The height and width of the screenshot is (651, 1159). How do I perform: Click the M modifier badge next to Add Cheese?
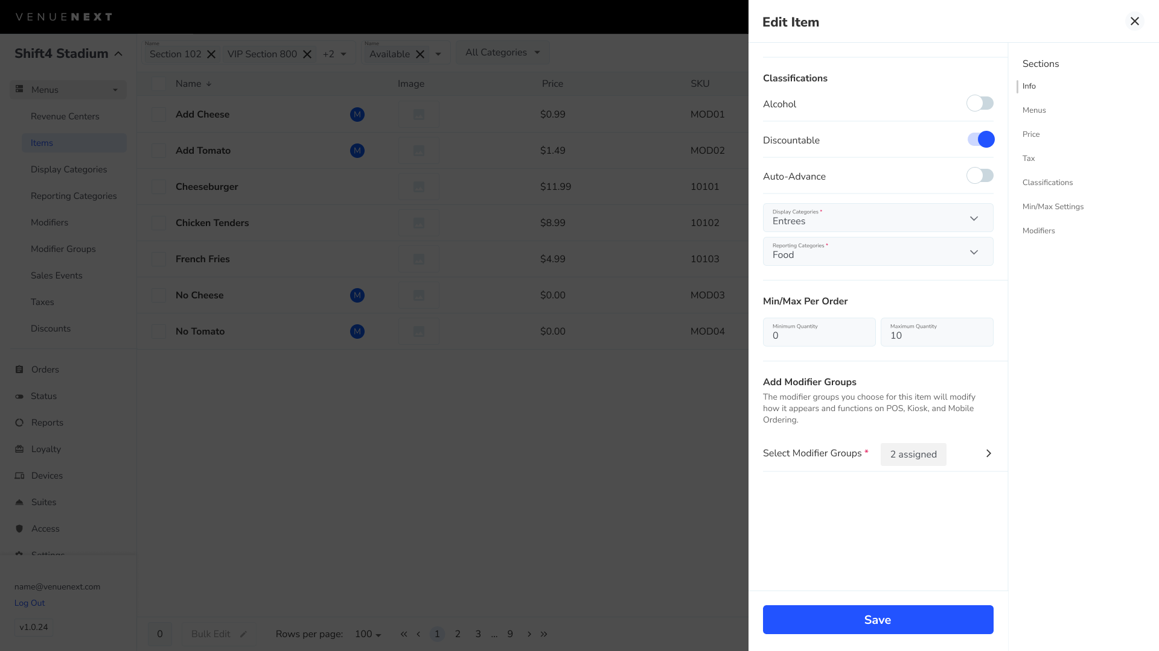pyautogui.click(x=357, y=114)
